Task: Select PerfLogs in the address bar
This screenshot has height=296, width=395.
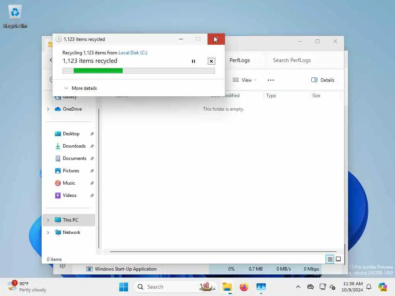Action: tap(240, 60)
